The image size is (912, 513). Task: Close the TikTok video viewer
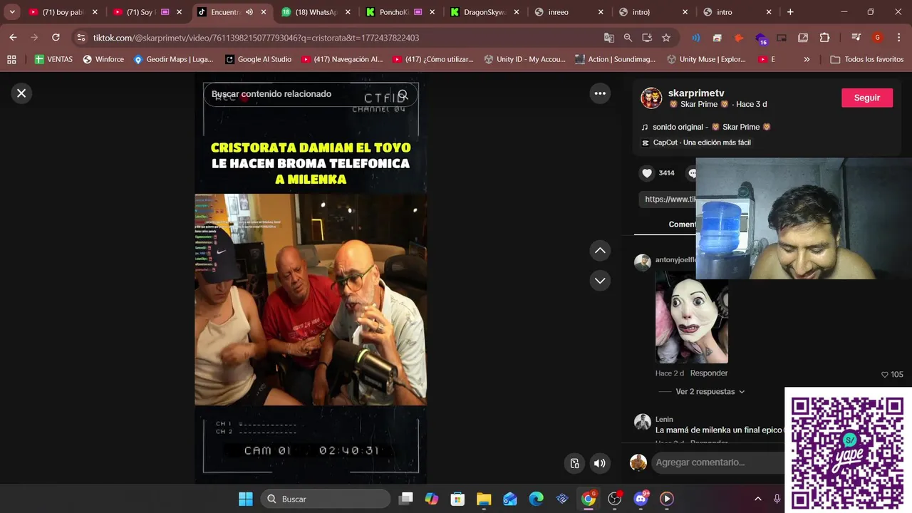coord(21,93)
